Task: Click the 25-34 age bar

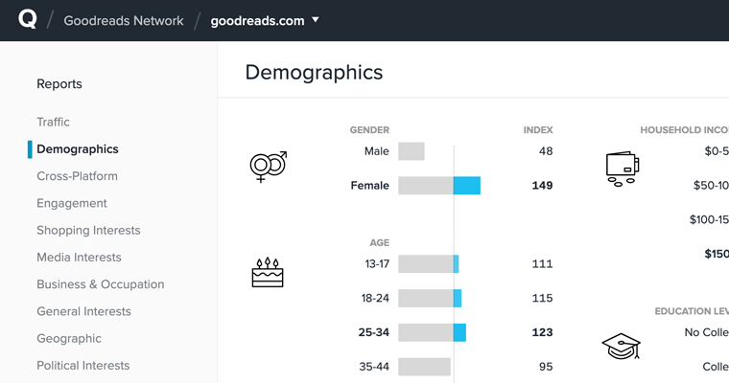Action: [433, 333]
